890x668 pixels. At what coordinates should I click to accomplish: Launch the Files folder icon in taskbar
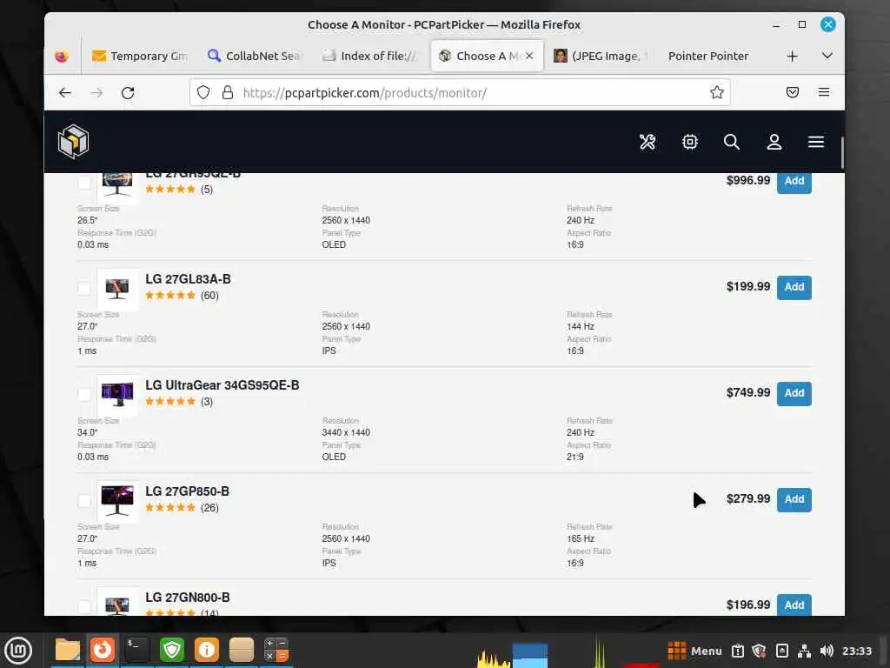point(68,651)
